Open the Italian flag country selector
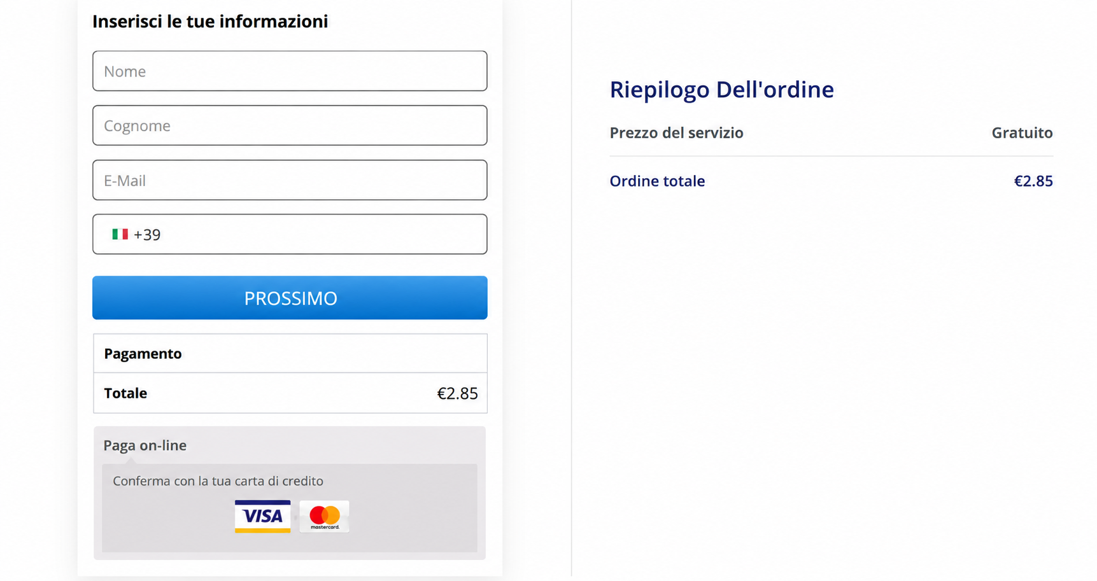 pos(120,234)
